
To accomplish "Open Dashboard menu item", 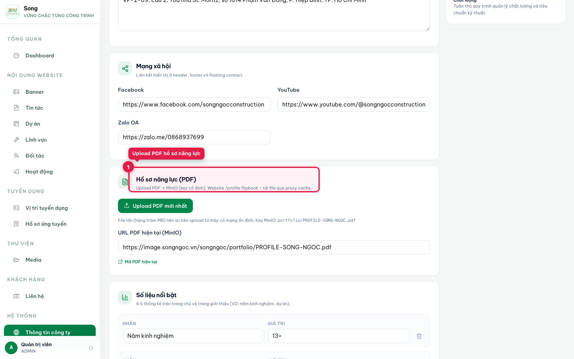I will [50, 55].
